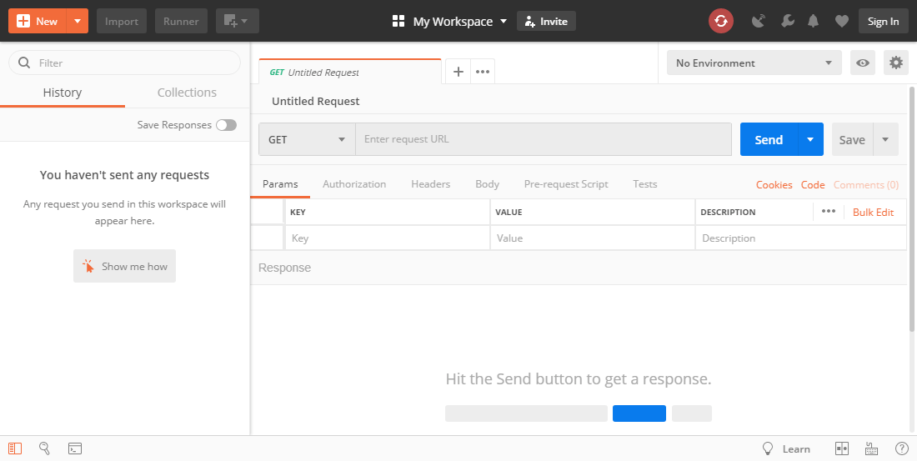Viewport: 917px width, 461px height.
Task: Open the wrench settings icon
Action: pos(788,22)
